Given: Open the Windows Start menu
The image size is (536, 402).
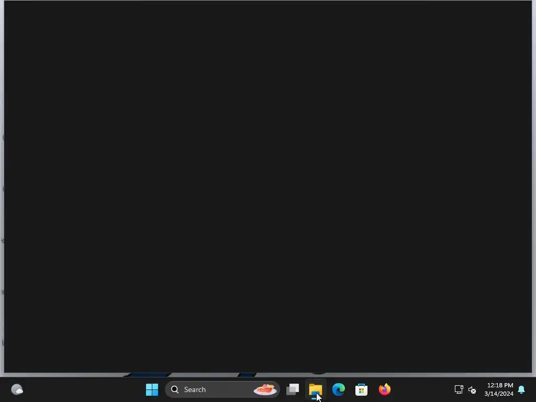Looking at the screenshot, I should tap(152, 389).
